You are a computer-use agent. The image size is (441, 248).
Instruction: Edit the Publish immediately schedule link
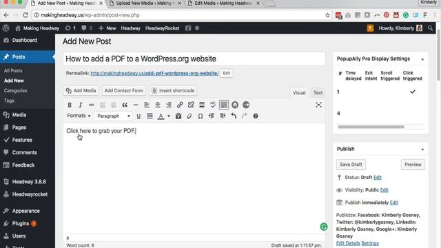393,203
